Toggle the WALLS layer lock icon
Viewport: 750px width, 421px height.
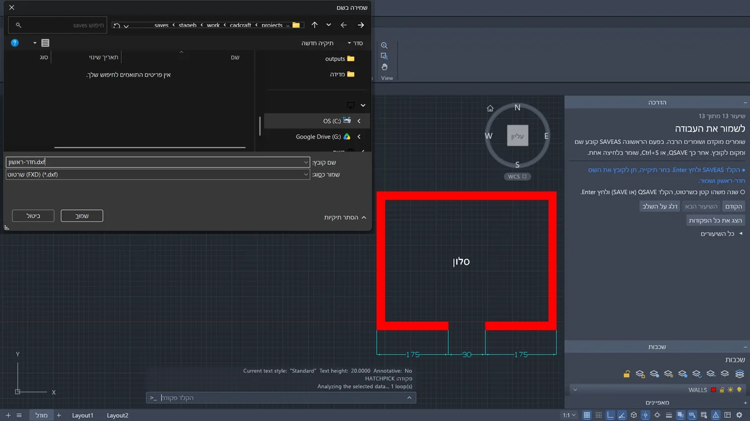[x=721, y=390]
